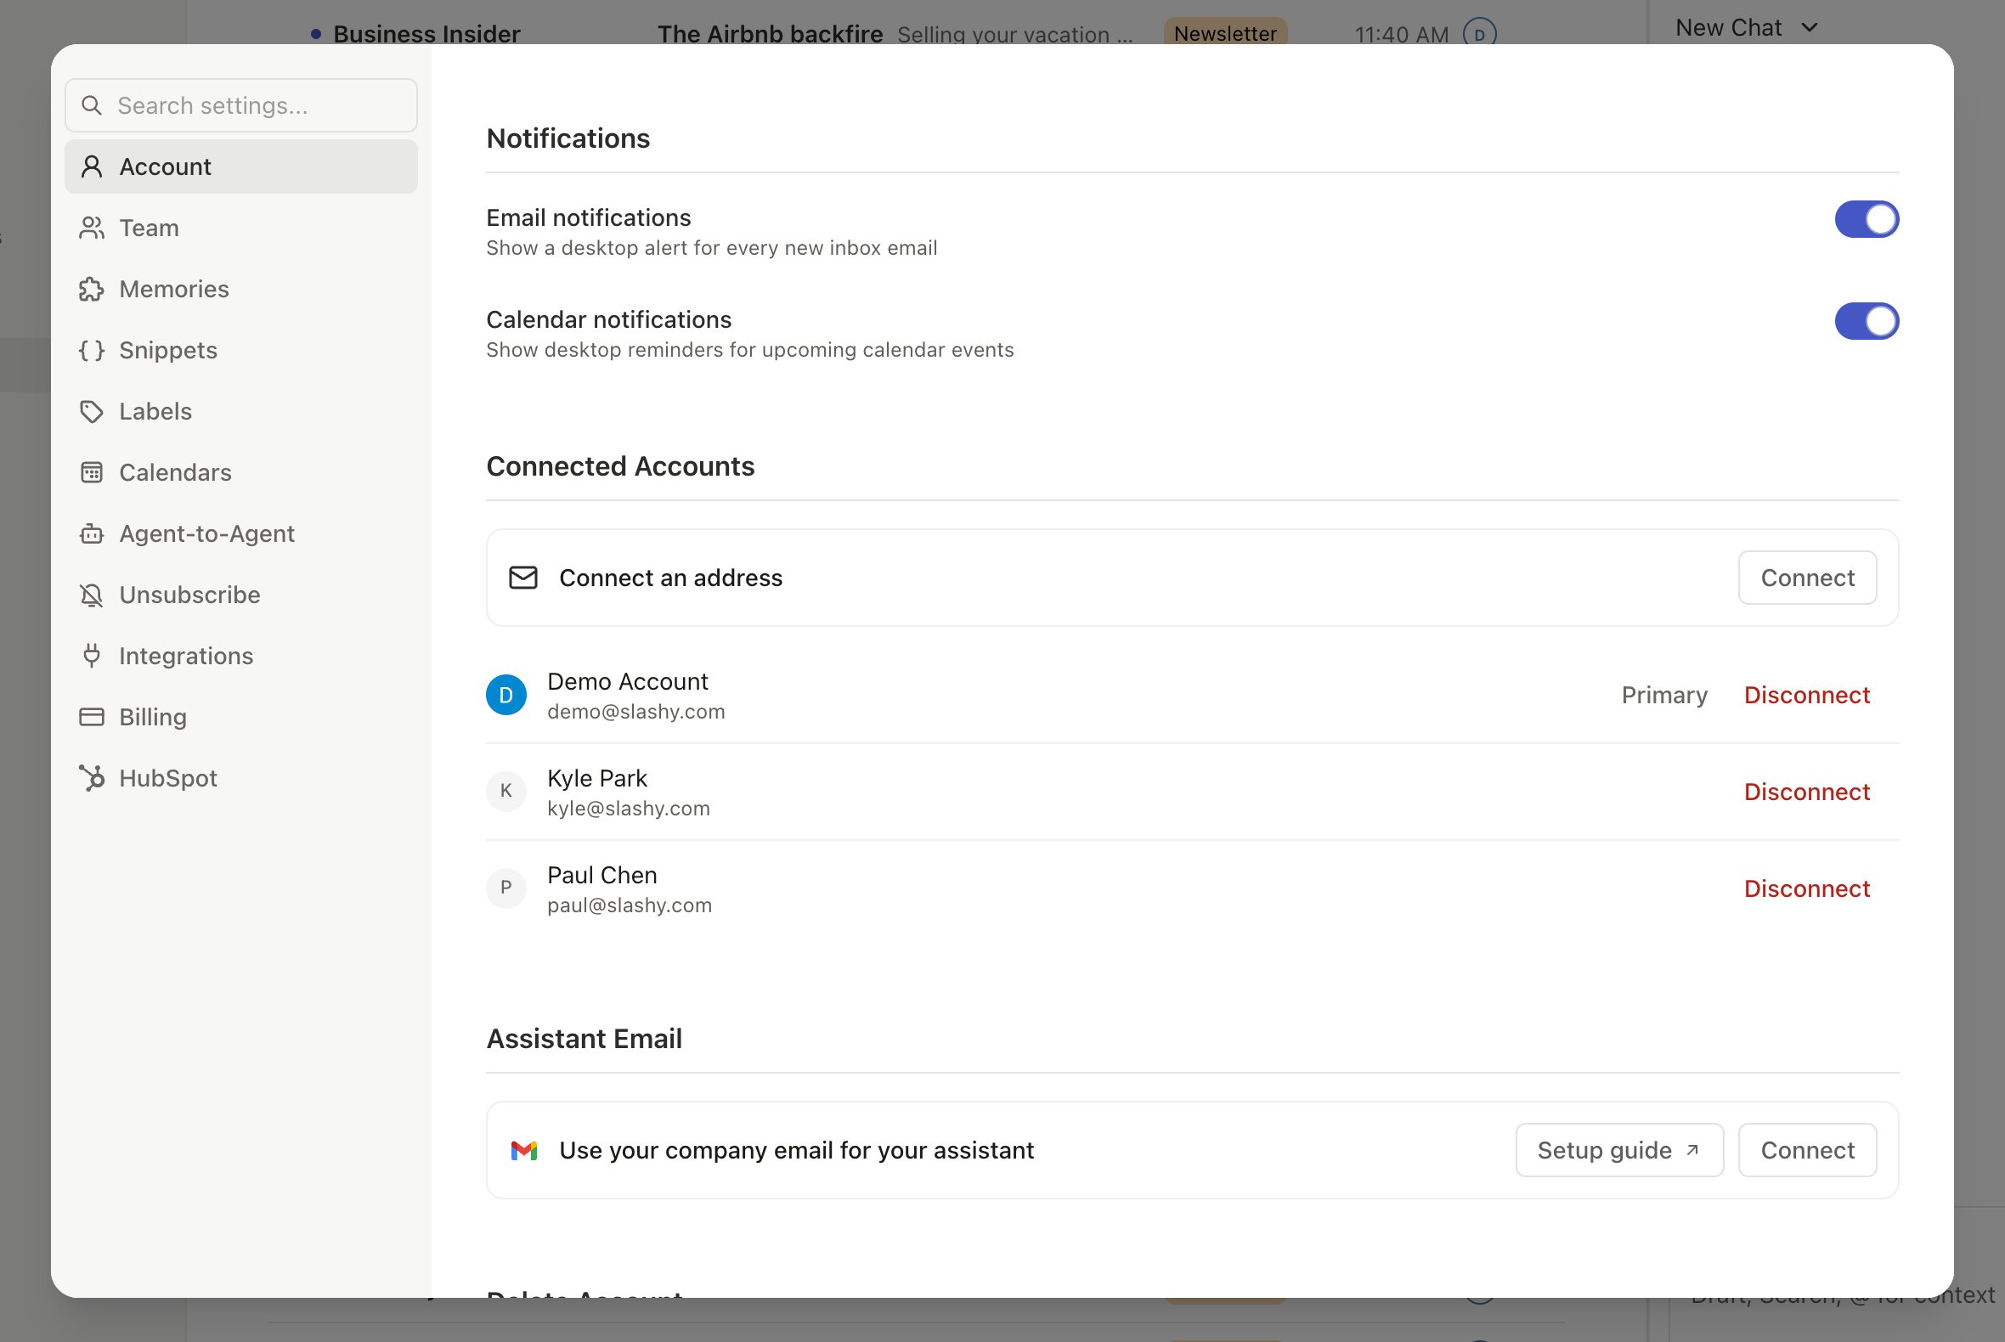Toggle Email notifications switch off
This screenshot has height=1342, width=2005.
pos(1867,219)
